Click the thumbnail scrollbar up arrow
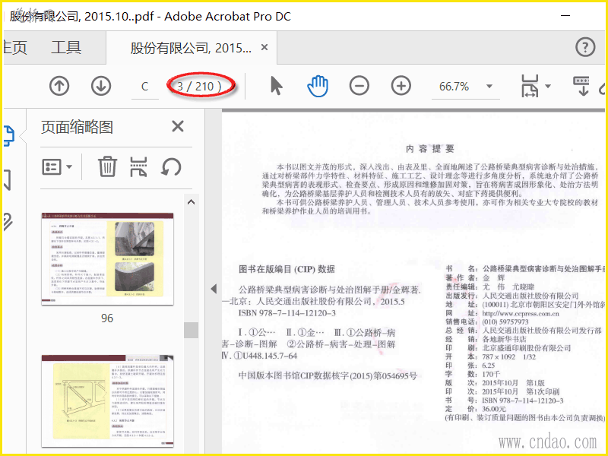608x456 pixels. (x=191, y=202)
